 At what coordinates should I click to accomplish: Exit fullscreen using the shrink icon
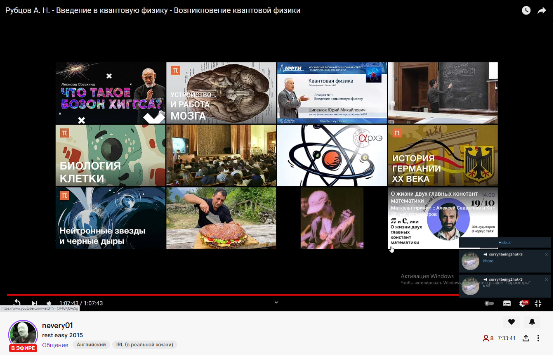(538, 303)
